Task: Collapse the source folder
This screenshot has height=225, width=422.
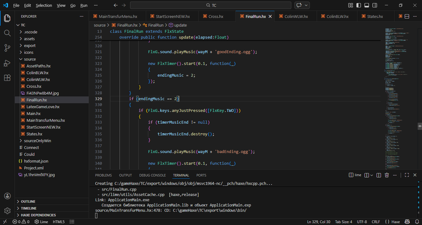Action: 30,60
